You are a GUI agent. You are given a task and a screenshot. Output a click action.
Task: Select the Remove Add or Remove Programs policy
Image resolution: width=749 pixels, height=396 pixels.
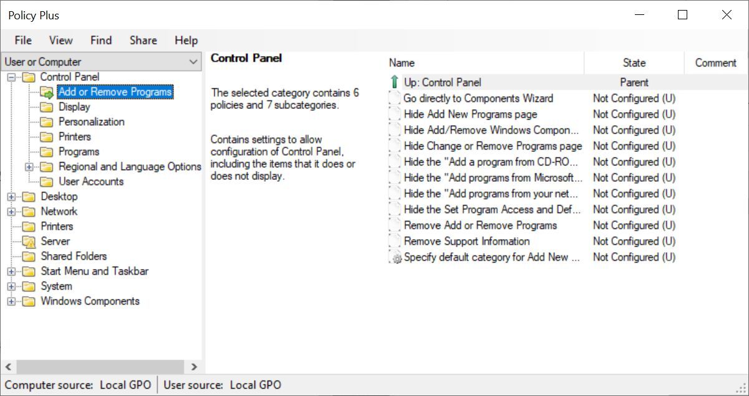click(480, 225)
